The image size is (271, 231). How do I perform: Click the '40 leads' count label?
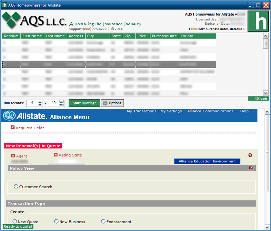pos(258,99)
